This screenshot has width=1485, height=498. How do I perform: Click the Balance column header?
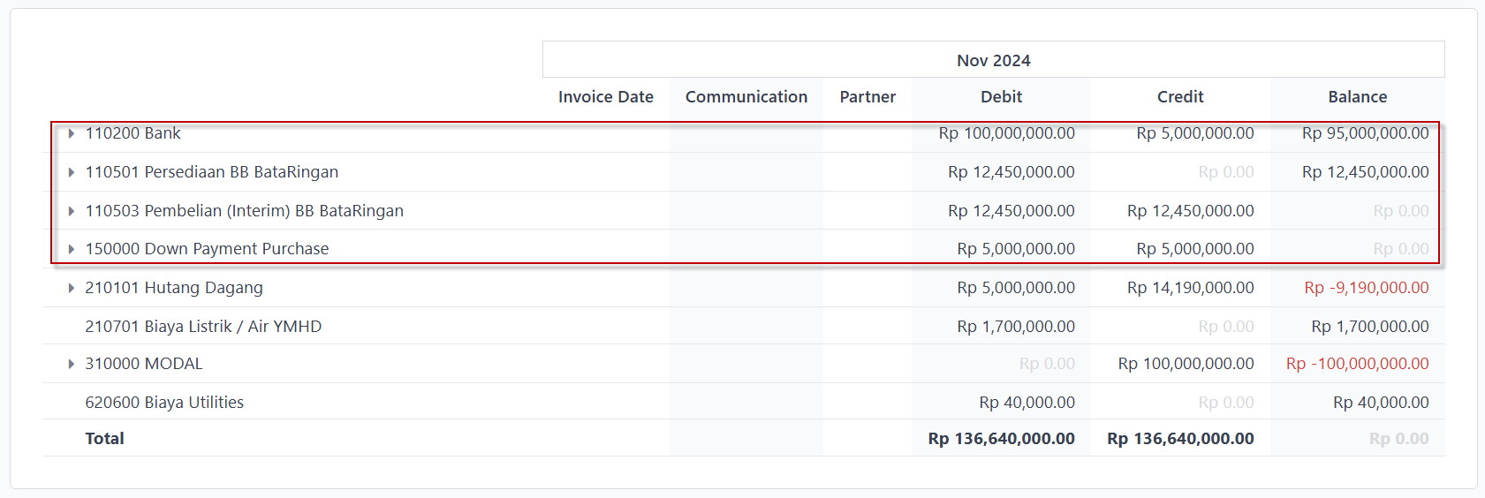[x=1358, y=97]
